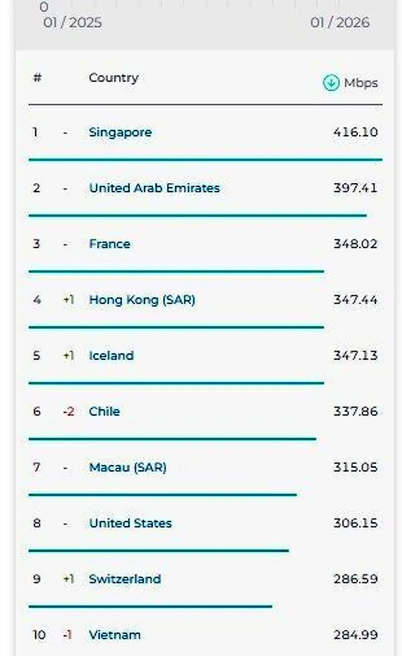Open the Vietnam country link
402x656 pixels.
pyautogui.click(x=115, y=635)
